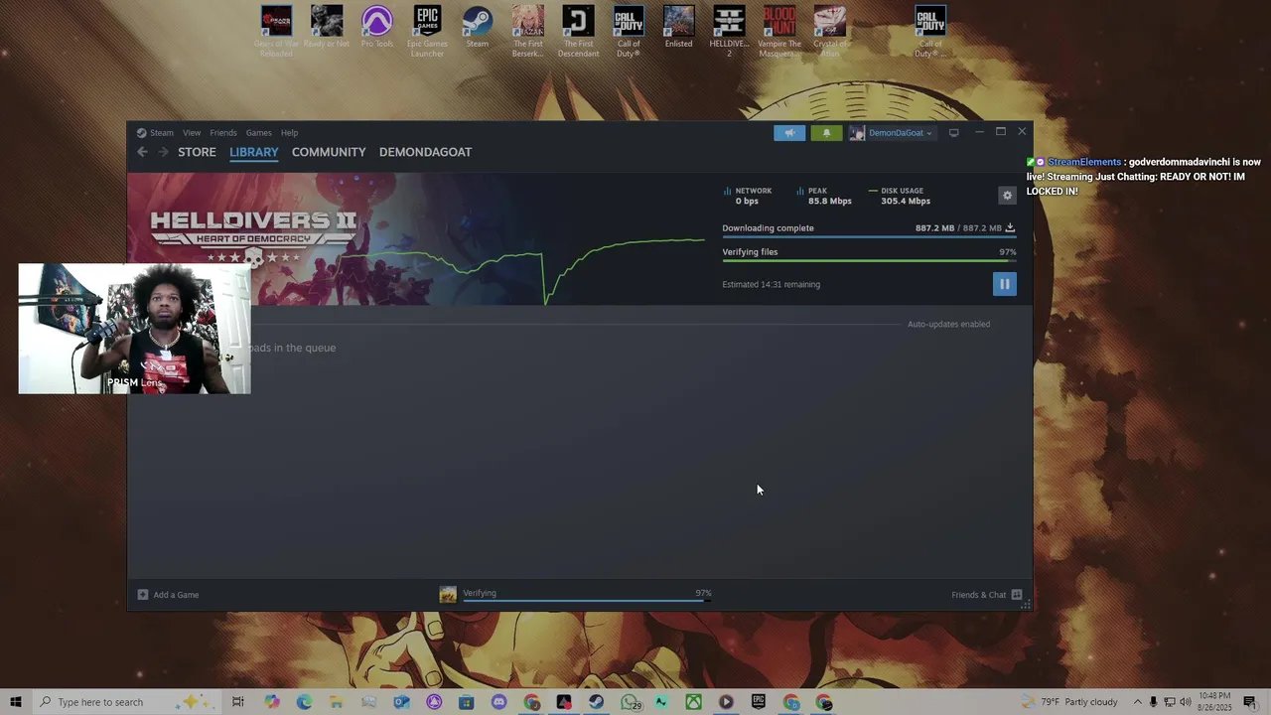This screenshot has width=1271, height=715.
Task: Click the Auto-updates enabled text
Action: pyautogui.click(x=948, y=324)
